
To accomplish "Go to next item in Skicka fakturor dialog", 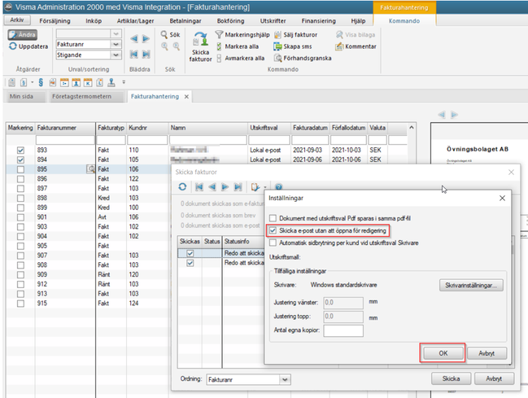I will point(225,186).
